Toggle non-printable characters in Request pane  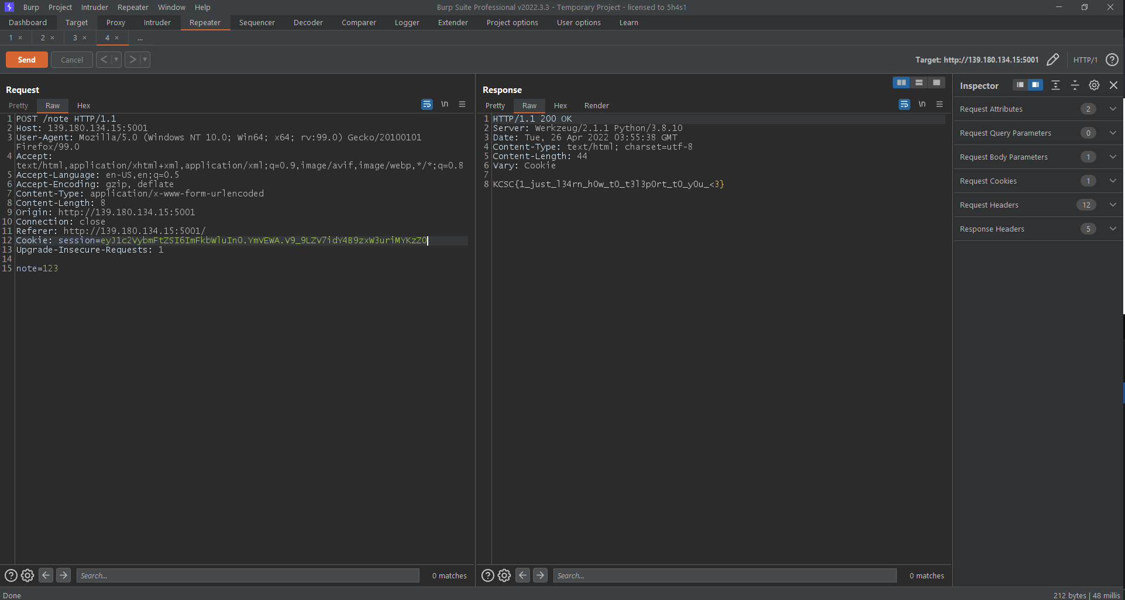(x=445, y=104)
